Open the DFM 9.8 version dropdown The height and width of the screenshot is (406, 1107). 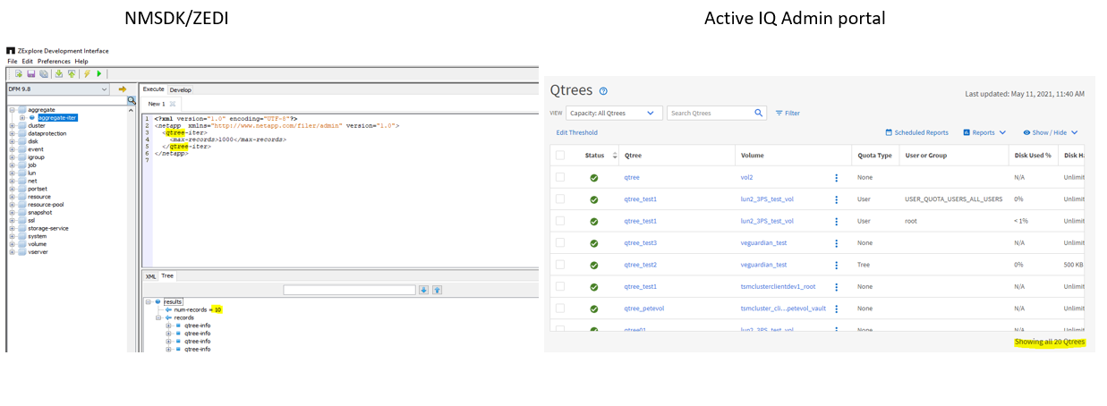[x=105, y=89]
